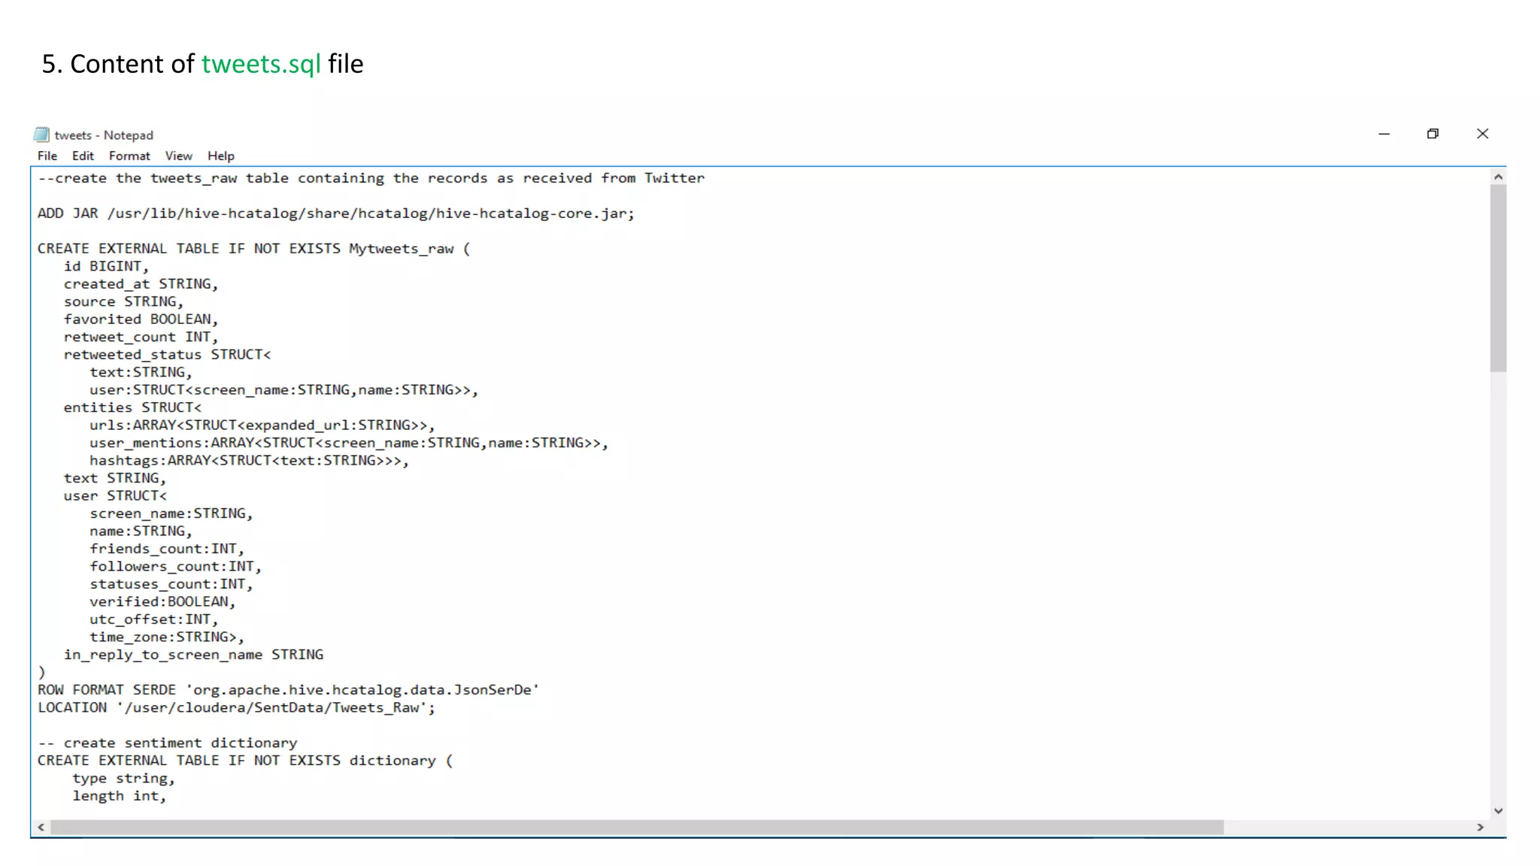Click the horizontal scrollbar thumb
Image resolution: width=1540 pixels, height=866 pixels.
click(x=637, y=828)
